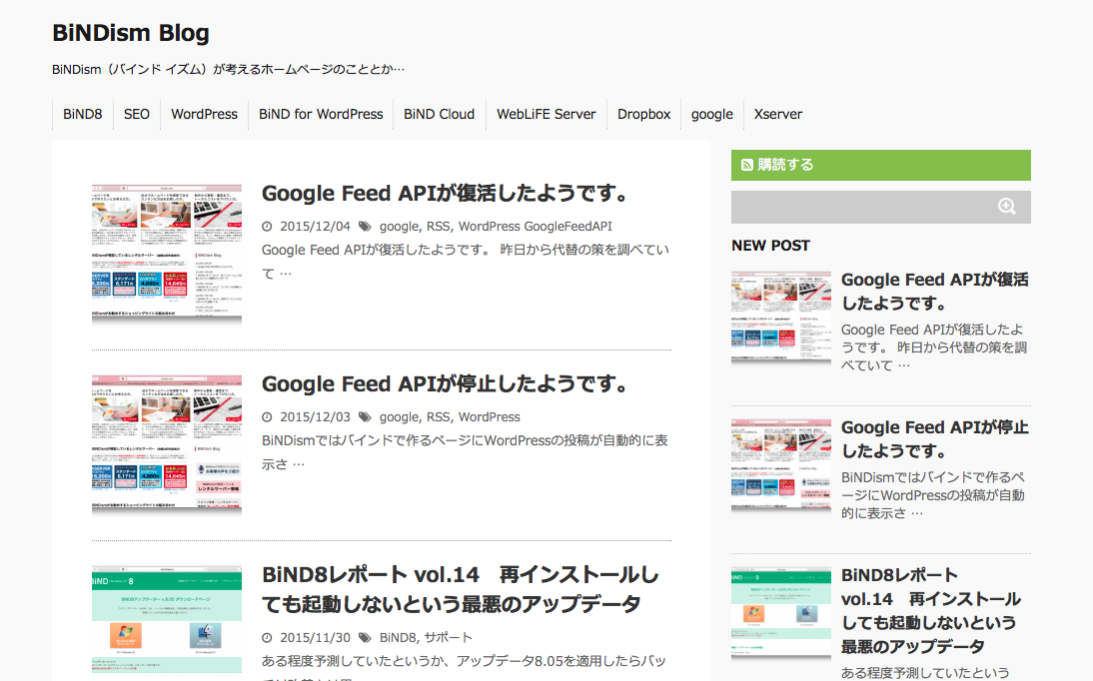Click tag icon beside google, RSS, WordPress GoogleFeedAPI

pyautogui.click(x=365, y=227)
